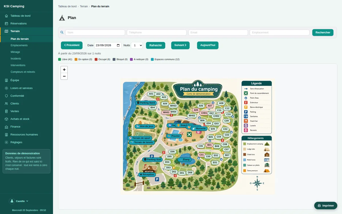The height and width of the screenshot is (214, 342).
Task: Select the Terrain de tennis marker
Action: [x=142, y=142]
